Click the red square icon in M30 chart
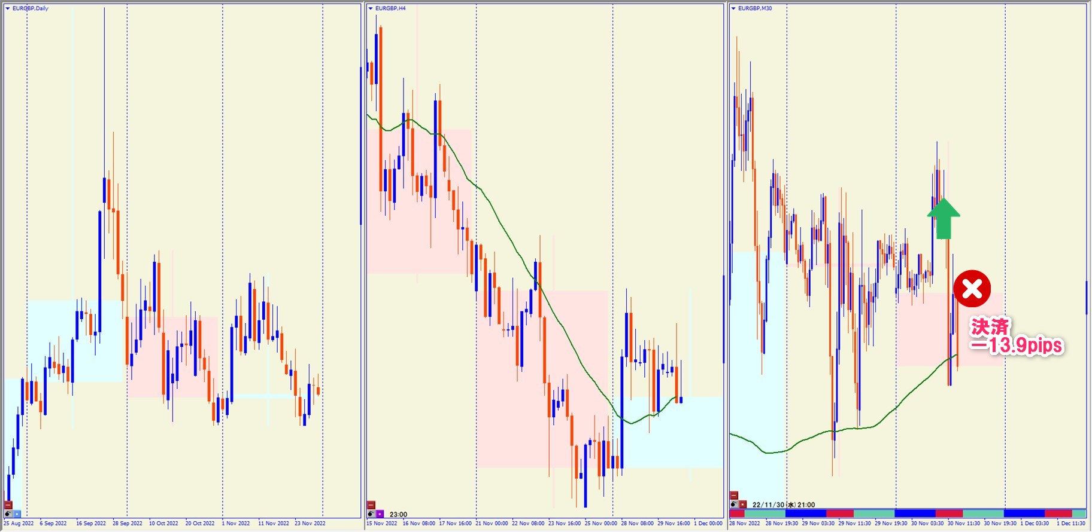The height and width of the screenshot is (532, 1092). pyautogui.click(x=742, y=505)
